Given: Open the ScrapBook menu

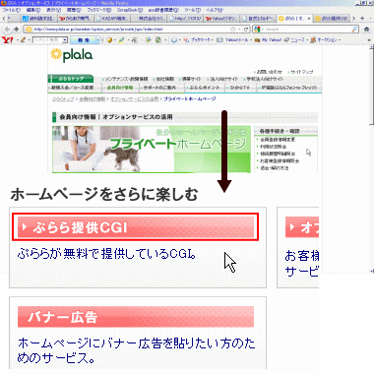Looking at the screenshot, I should [x=130, y=10].
